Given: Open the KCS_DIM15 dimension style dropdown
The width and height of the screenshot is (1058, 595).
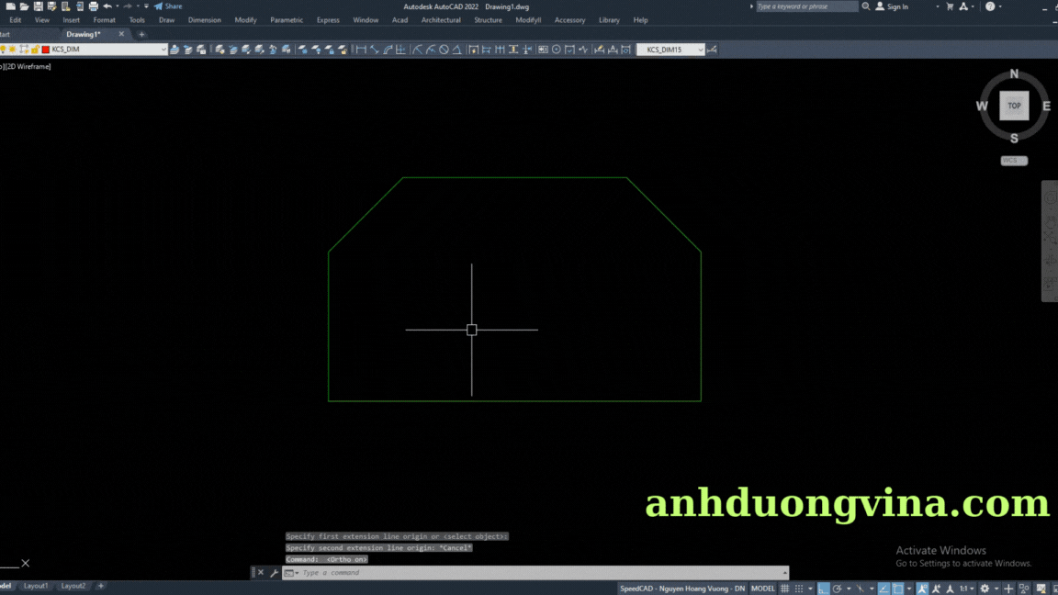Looking at the screenshot, I should 700,50.
